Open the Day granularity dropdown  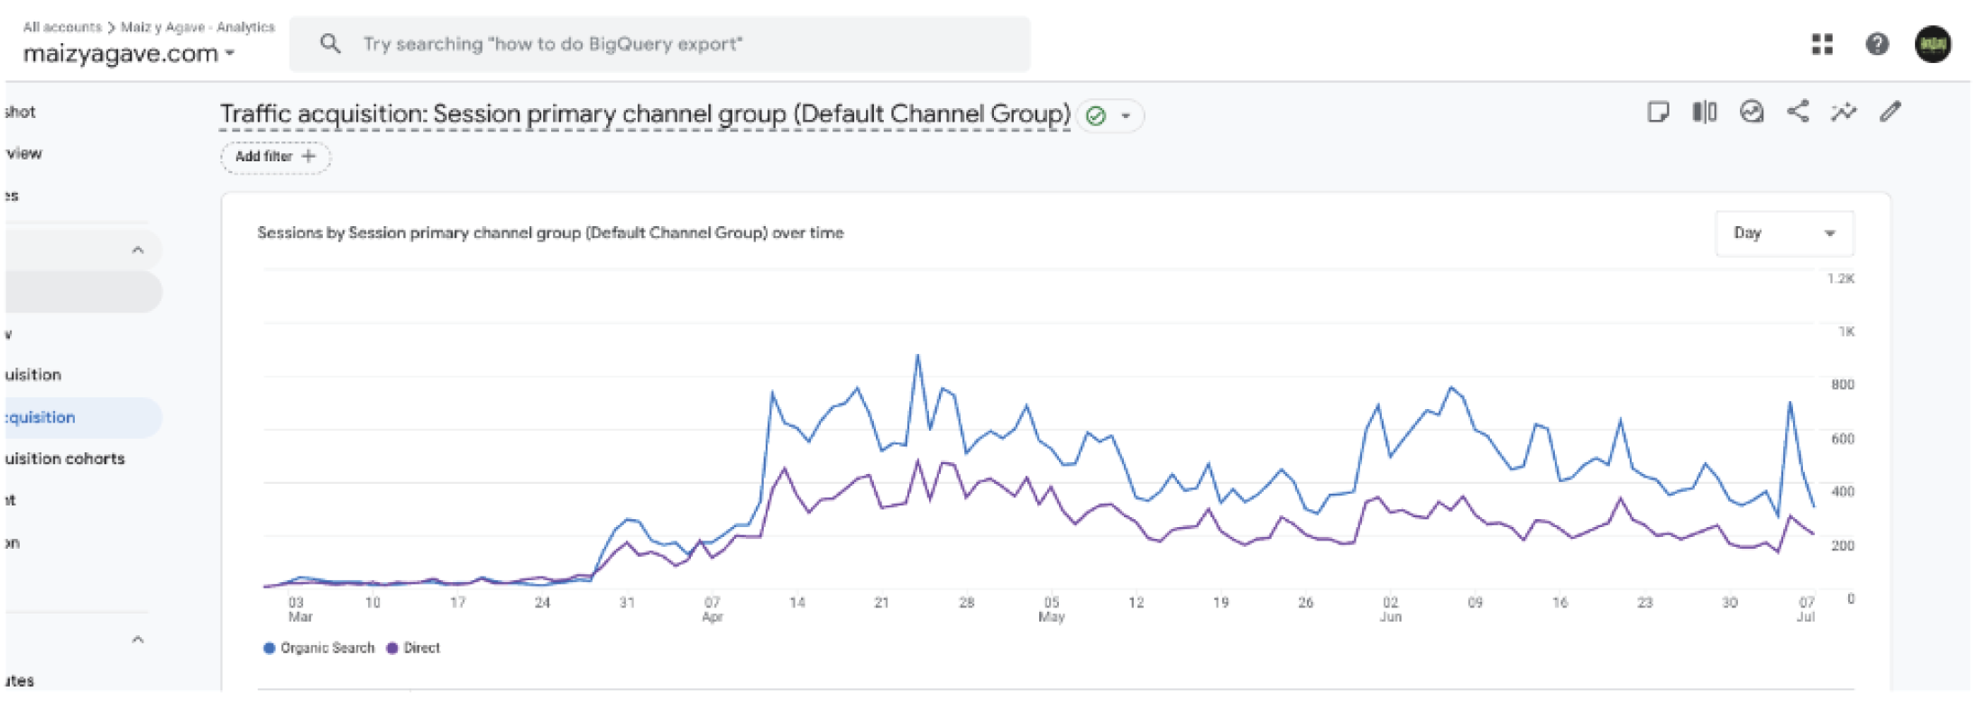tap(1783, 233)
